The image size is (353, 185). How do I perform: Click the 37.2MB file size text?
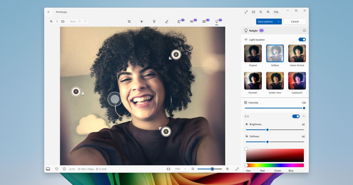(x=102, y=169)
